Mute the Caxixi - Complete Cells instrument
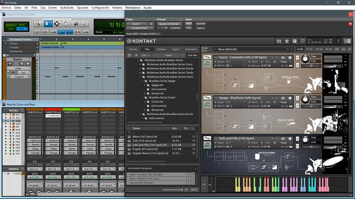The width and height of the screenshot is (355, 199). coord(297,65)
